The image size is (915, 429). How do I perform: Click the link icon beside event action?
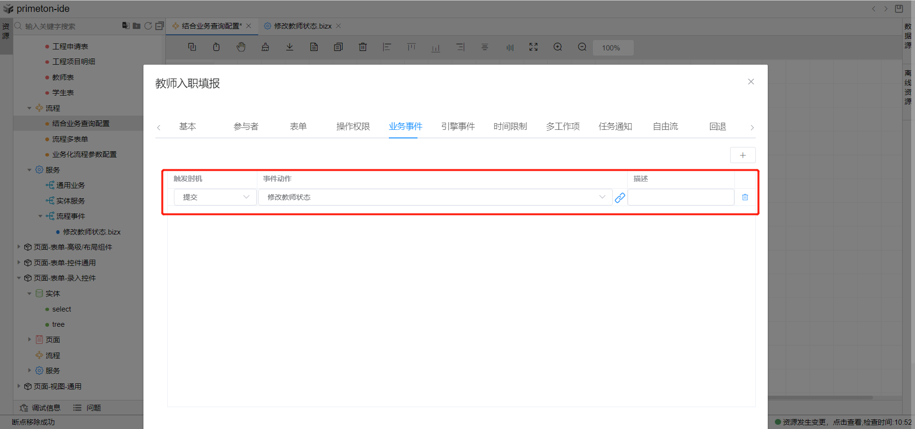tap(620, 197)
